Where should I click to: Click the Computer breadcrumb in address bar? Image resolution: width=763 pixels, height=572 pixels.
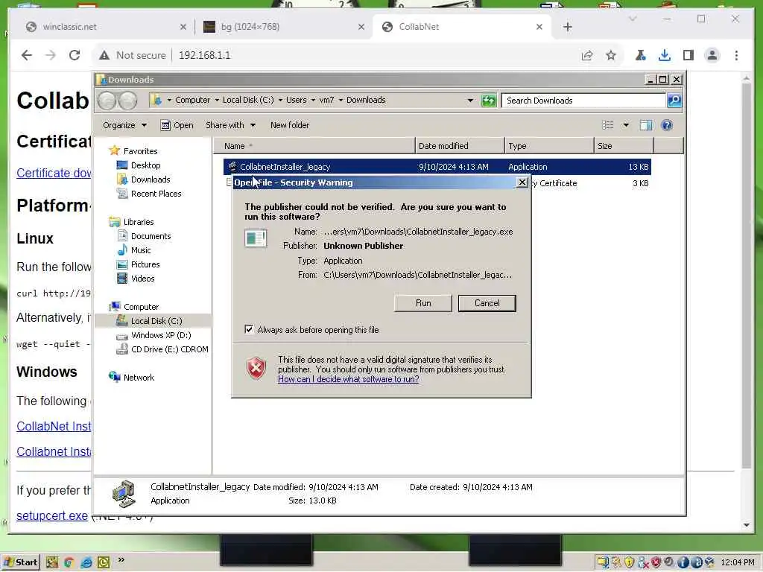(x=192, y=101)
